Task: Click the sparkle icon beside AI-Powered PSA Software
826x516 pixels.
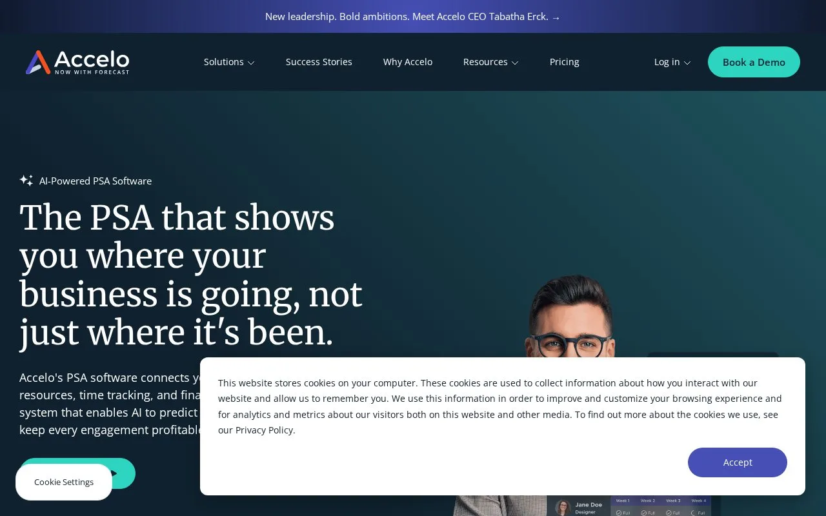Action: [x=26, y=181]
